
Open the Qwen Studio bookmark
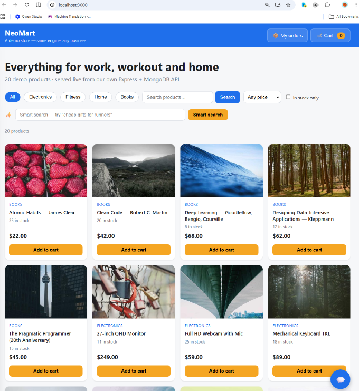(x=29, y=17)
